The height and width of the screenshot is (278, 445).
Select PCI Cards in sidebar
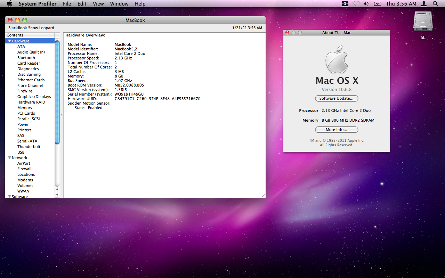point(26,113)
